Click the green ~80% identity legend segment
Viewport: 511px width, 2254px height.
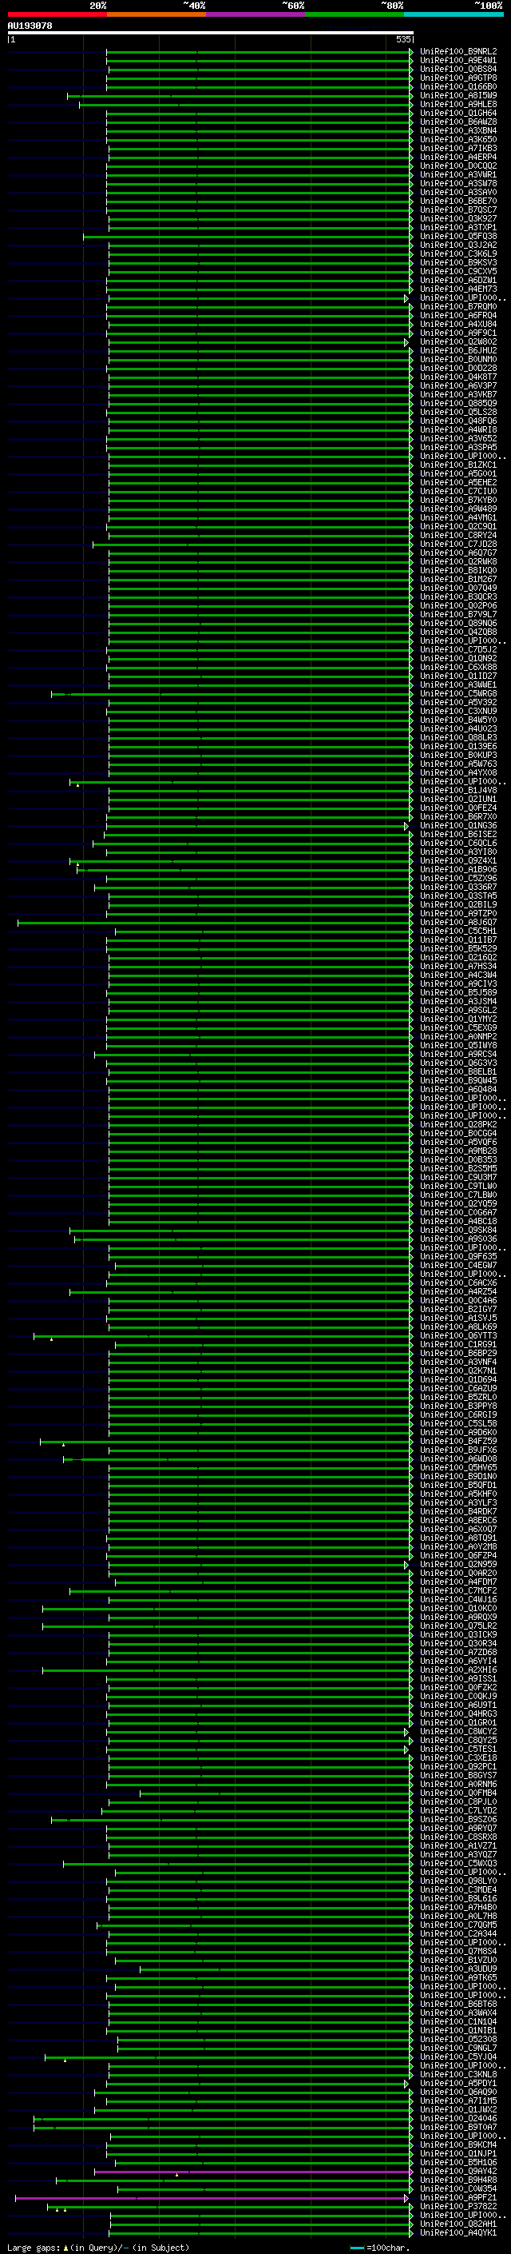(x=355, y=15)
